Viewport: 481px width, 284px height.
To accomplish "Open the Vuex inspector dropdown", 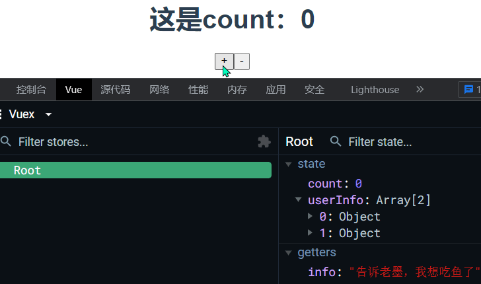I will [x=30, y=114].
